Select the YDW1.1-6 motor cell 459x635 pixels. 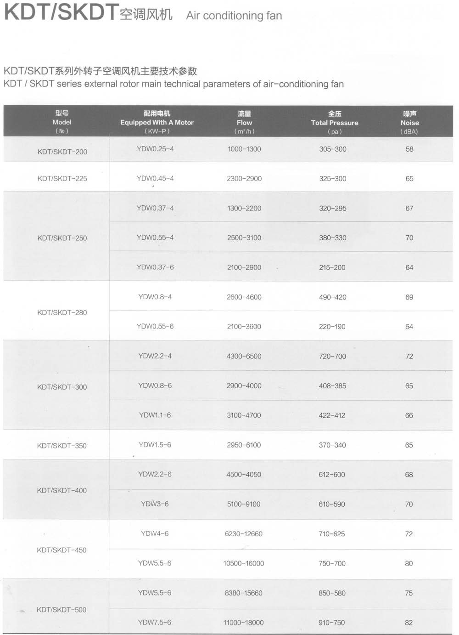tap(155, 415)
